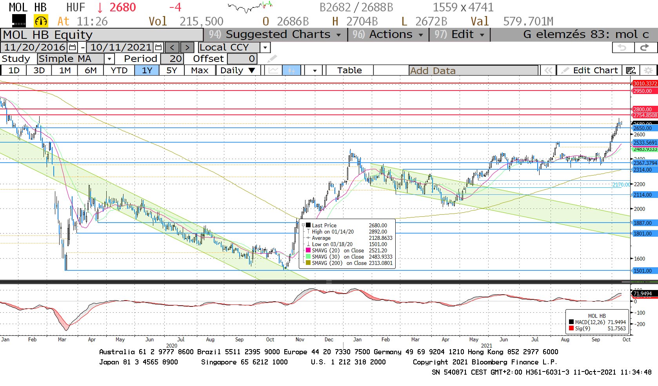Select the 1D time range
The image size is (658, 386).
(14, 71)
